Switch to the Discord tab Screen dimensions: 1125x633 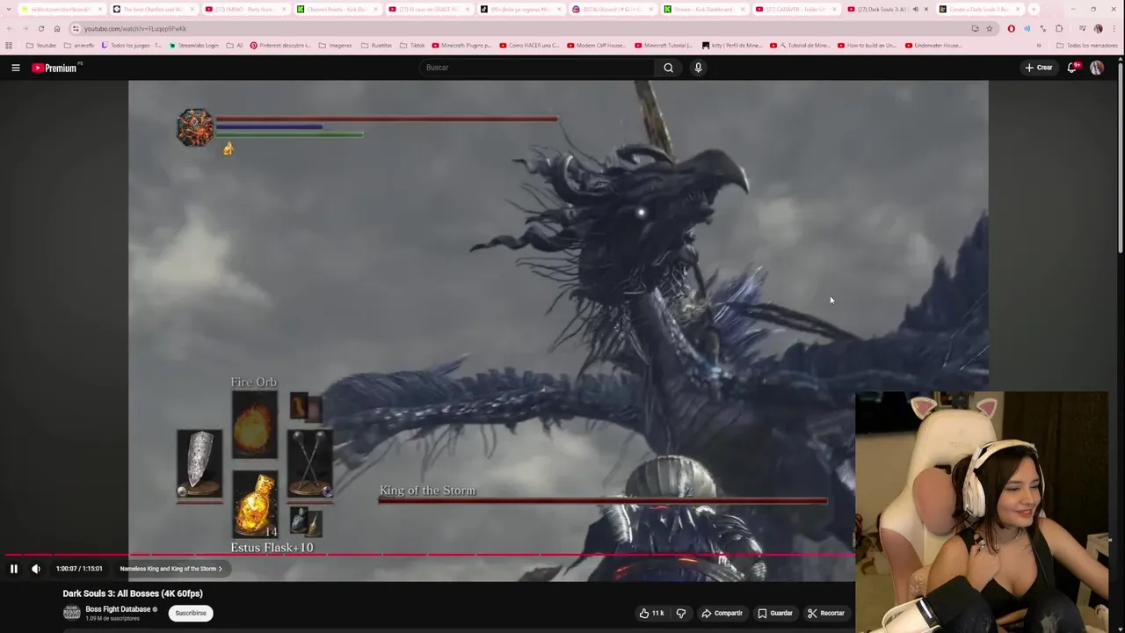click(x=613, y=9)
